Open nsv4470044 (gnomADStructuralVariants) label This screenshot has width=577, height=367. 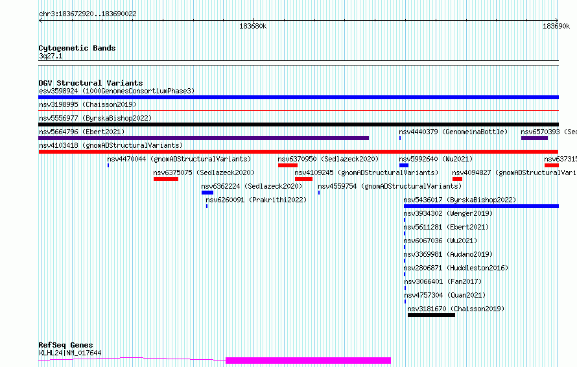[179, 159]
